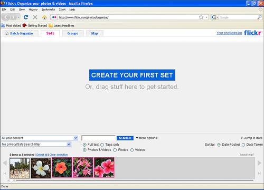This screenshot has height=190, width=264.
Task: Click the Create Your First Set button
Action: (132, 75)
